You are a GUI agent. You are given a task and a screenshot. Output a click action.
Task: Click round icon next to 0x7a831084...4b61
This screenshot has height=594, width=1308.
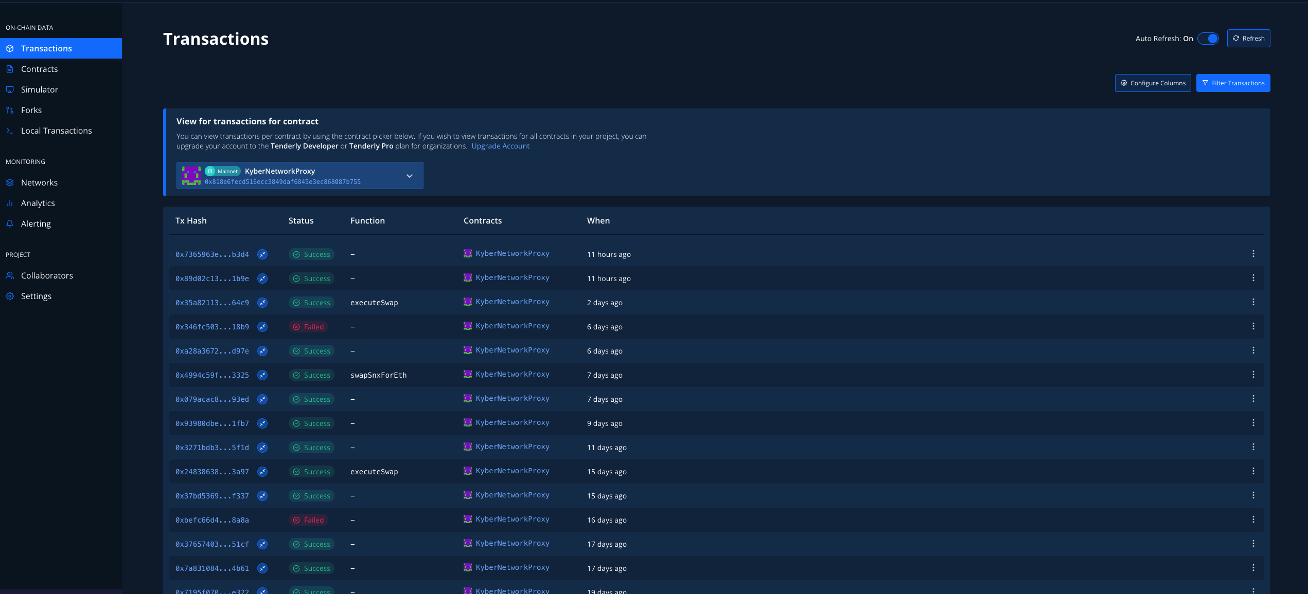tap(262, 568)
